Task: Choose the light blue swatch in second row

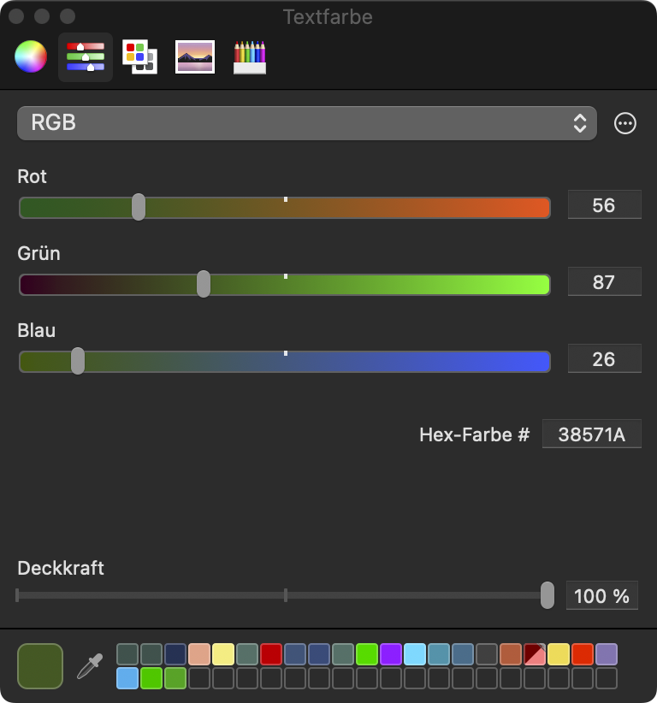Action: tap(127, 679)
